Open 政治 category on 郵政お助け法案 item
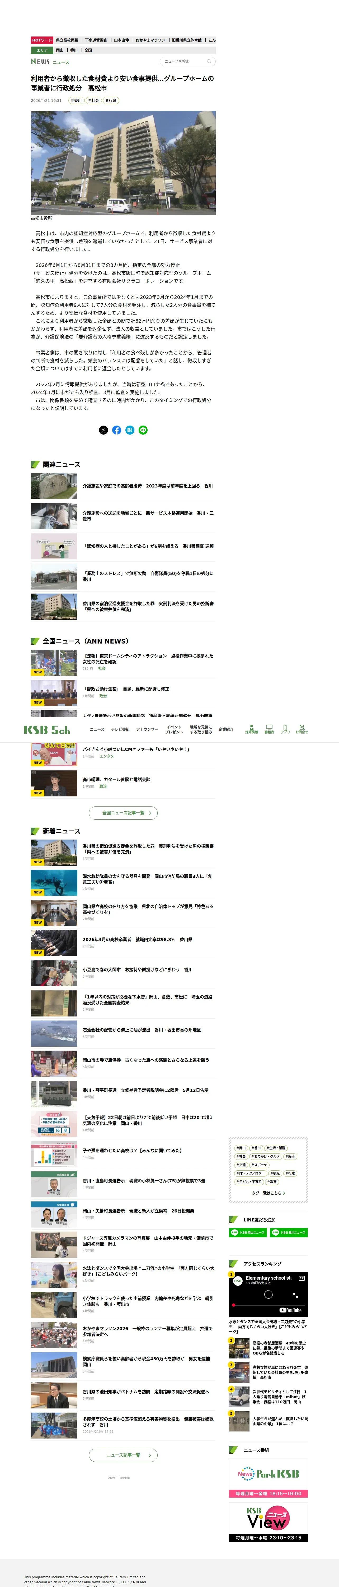This screenshot has height=1587, width=339. [103, 696]
